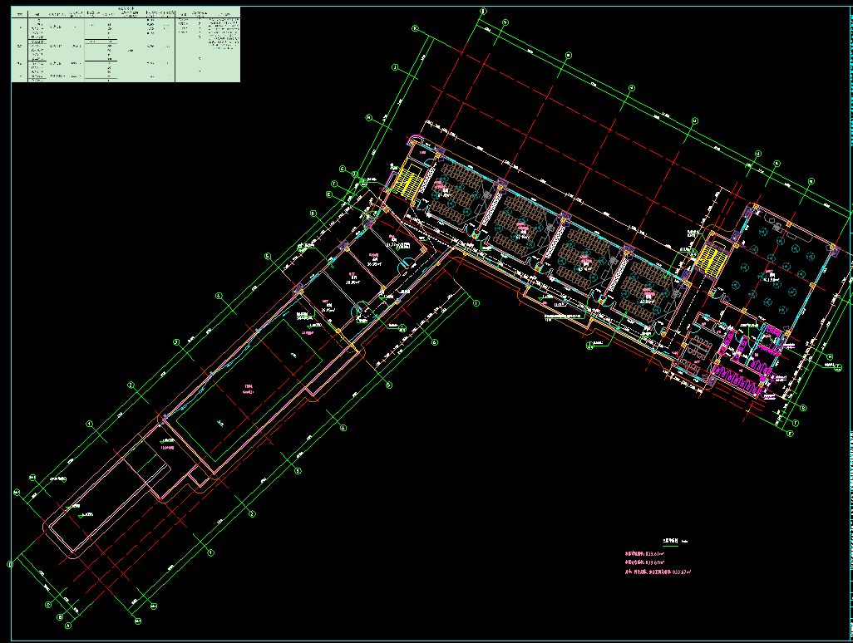853x643 pixels.
Task: Select the first pink area text line under the title
Action: point(644,553)
